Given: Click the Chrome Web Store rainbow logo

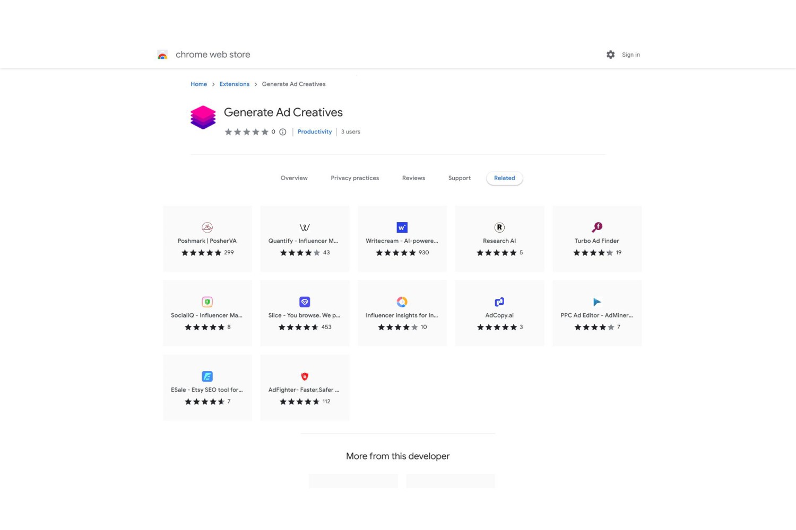Looking at the screenshot, I should 162,55.
